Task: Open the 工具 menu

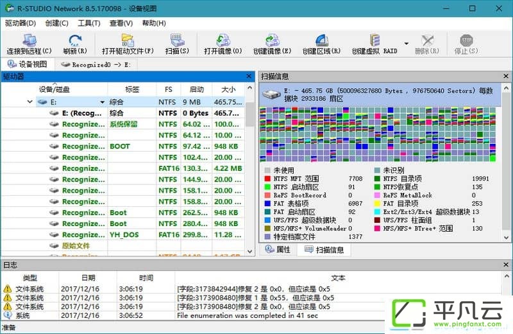Action: (x=88, y=23)
